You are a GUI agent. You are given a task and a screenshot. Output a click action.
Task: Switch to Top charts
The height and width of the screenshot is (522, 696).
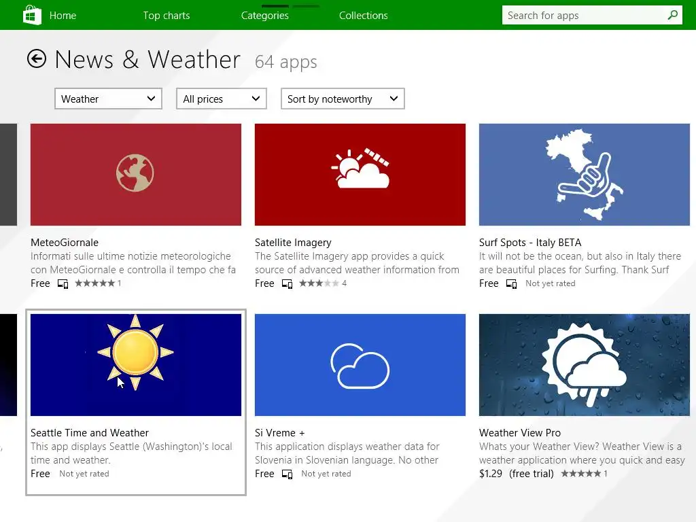pyautogui.click(x=167, y=16)
